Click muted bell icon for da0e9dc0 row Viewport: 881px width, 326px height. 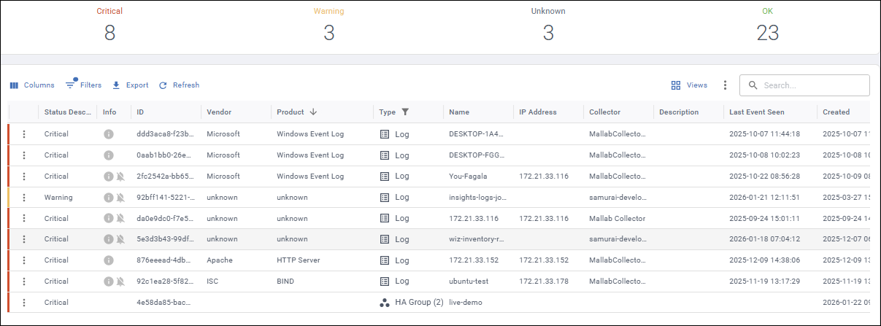[120, 218]
